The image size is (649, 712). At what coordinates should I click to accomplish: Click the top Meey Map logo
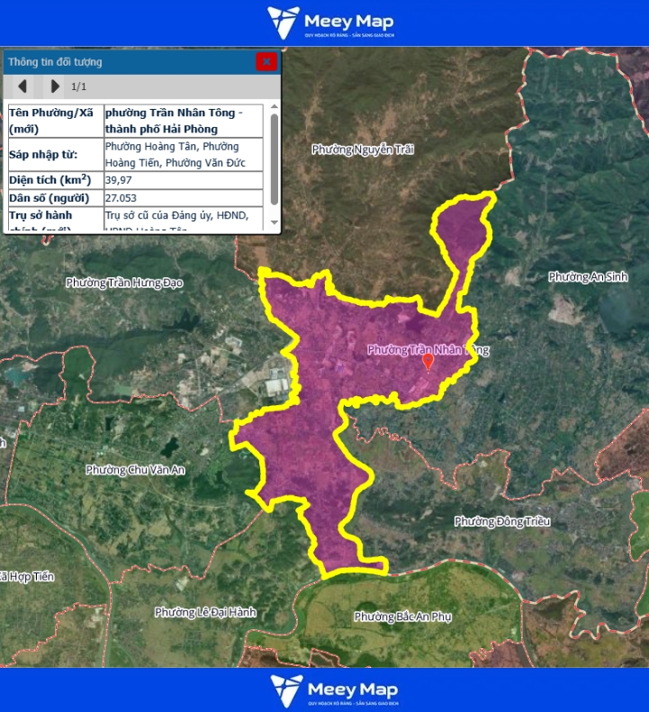click(x=330, y=23)
